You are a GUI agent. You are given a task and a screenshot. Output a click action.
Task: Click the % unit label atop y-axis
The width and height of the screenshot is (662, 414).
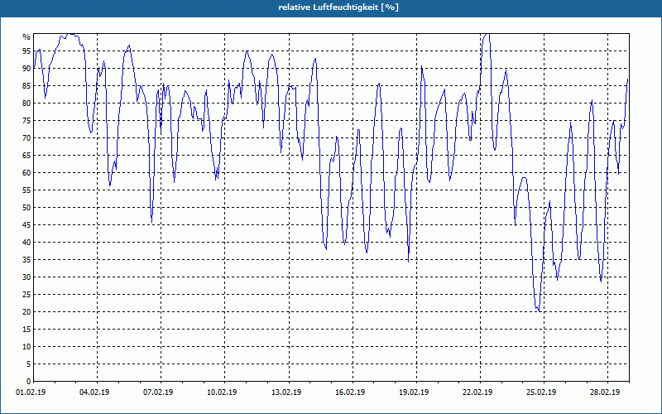click(x=26, y=37)
